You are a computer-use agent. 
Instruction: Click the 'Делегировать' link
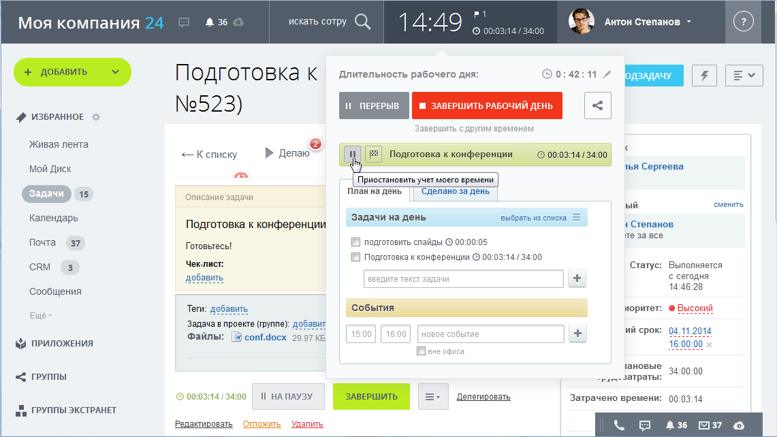pyautogui.click(x=483, y=397)
